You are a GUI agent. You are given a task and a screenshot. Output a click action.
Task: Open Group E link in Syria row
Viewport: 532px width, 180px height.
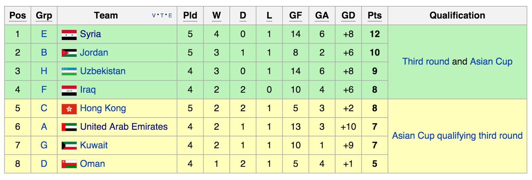[44, 34]
